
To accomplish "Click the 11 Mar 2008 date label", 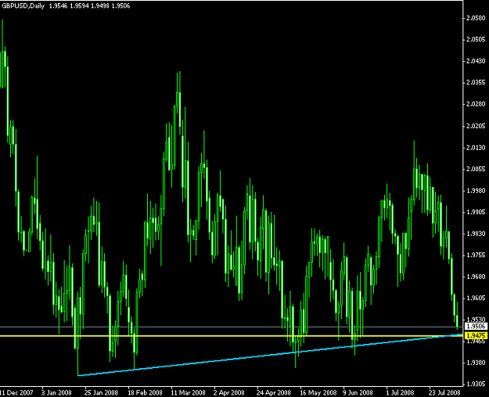I will pyautogui.click(x=188, y=392).
